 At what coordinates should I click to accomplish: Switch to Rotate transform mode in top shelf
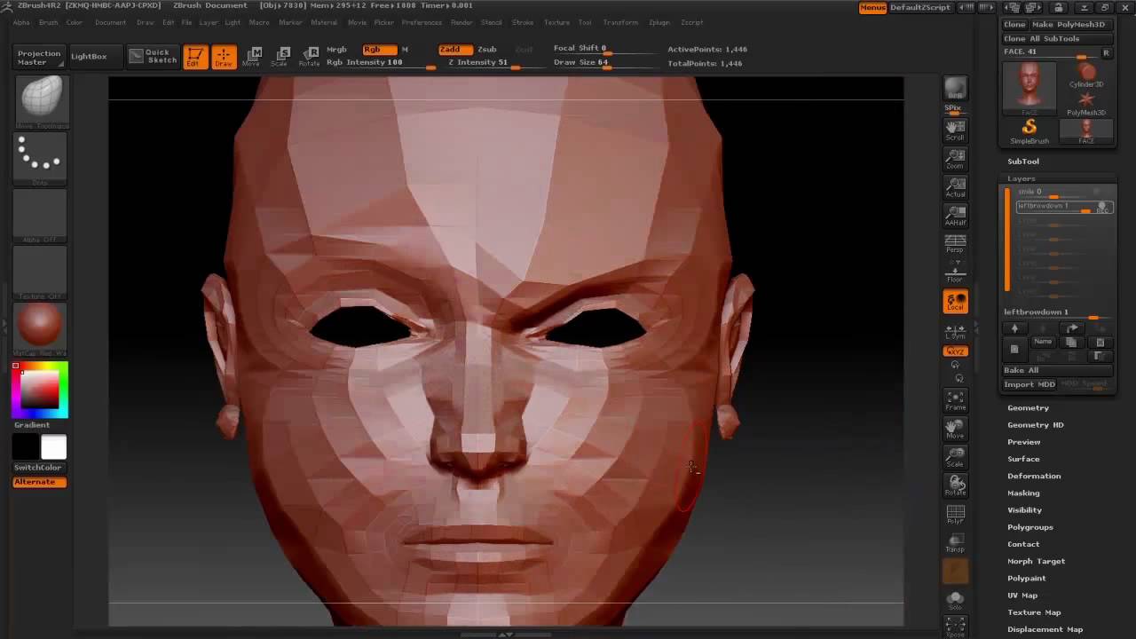tap(309, 57)
